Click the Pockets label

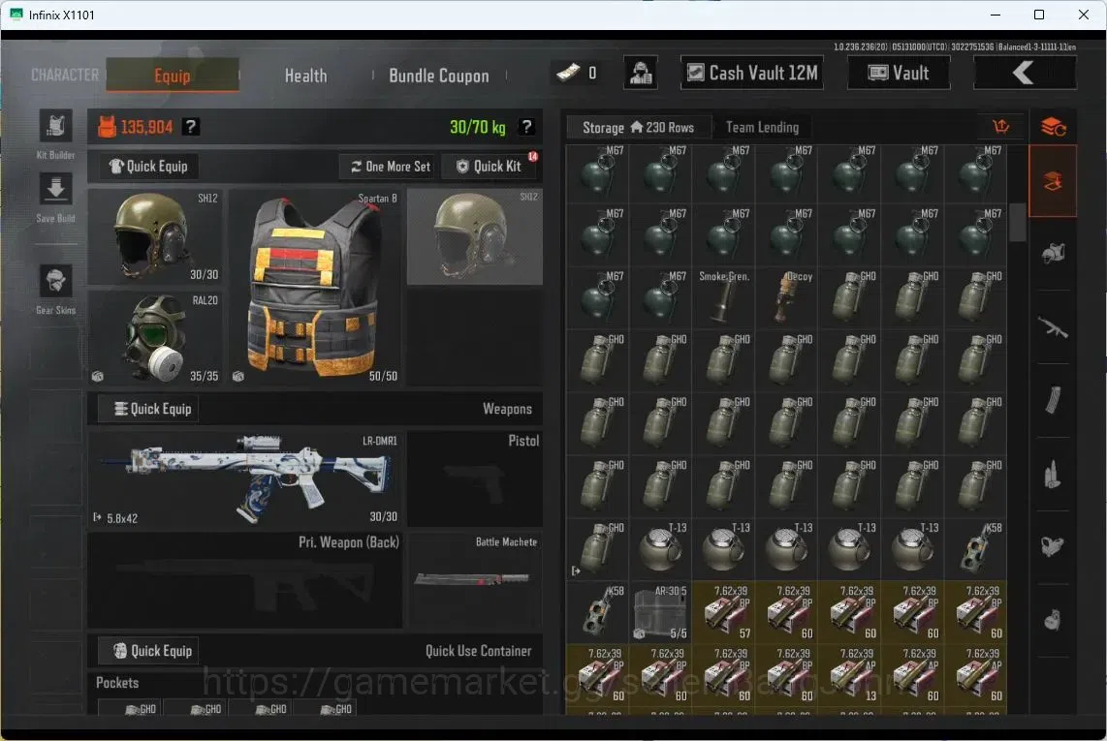tap(117, 683)
